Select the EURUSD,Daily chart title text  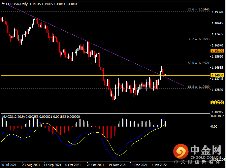(17, 4)
